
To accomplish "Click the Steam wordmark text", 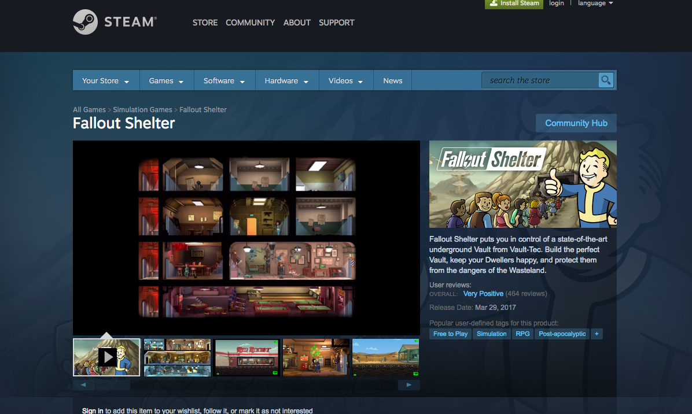I will (x=130, y=22).
